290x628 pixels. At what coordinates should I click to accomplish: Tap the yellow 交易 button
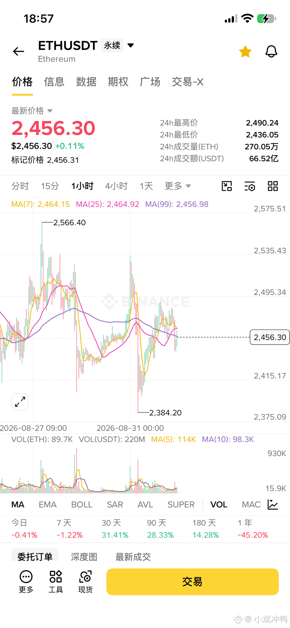[193, 582]
